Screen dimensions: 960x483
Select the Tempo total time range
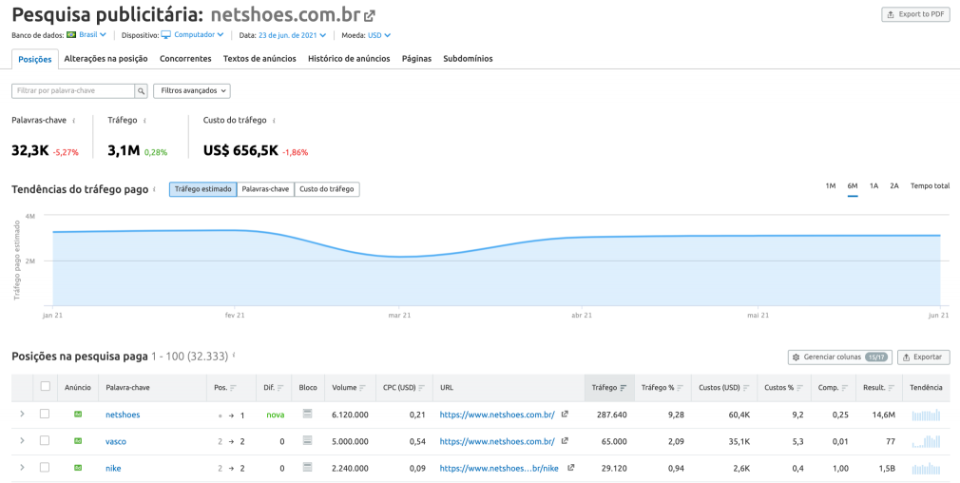pyautogui.click(x=930, y=186)
